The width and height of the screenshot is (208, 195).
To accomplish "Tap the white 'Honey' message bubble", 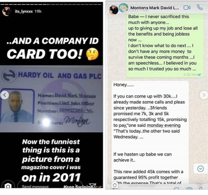I will click(150, 132).
